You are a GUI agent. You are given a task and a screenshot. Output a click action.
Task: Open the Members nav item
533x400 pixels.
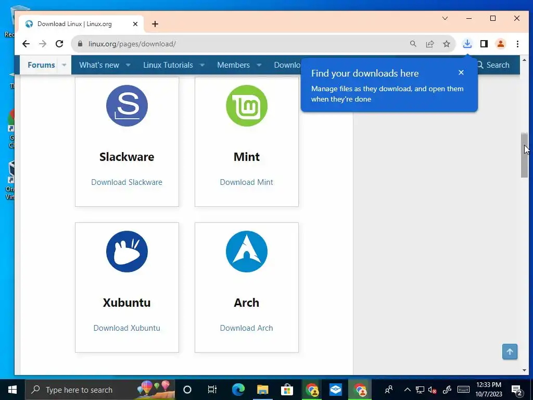[234, 65]
